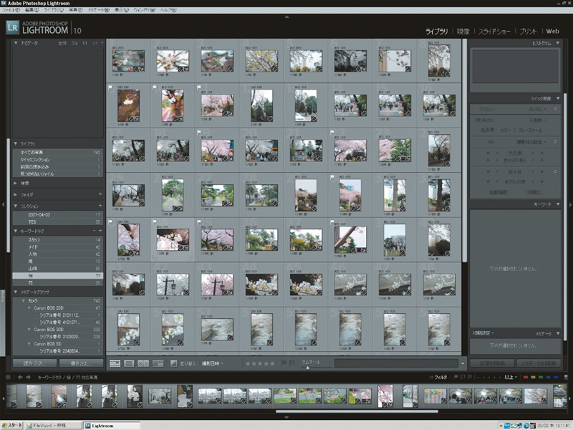Toggle flag on first second-row thumbnail
Viewport: 573px width, 430px height.
(110, 87)
